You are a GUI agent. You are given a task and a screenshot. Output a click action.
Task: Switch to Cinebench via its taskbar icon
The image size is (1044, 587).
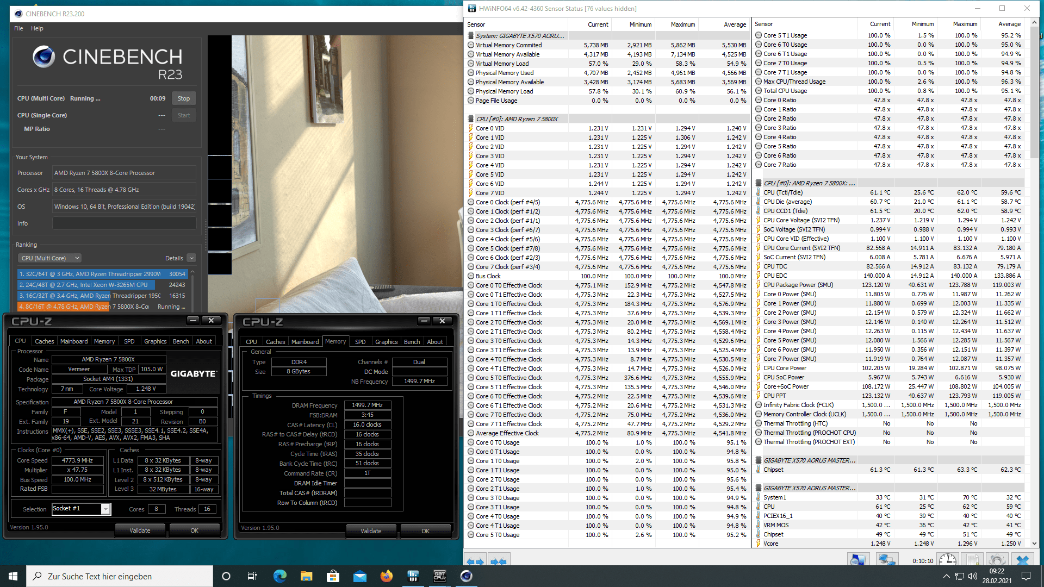click(x=466, y=576)
